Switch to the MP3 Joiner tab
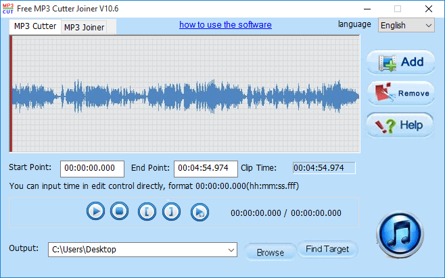The width and height of the screenshot is (445, 278). (84, 28)
